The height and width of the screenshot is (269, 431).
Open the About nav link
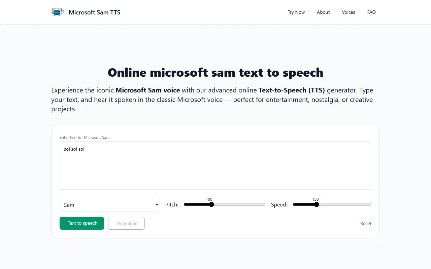pyautogui.click(x=323, y=12)
